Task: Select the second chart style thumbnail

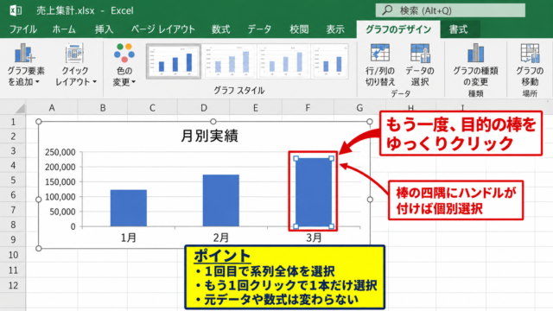Action: click(x=229, y=61)
